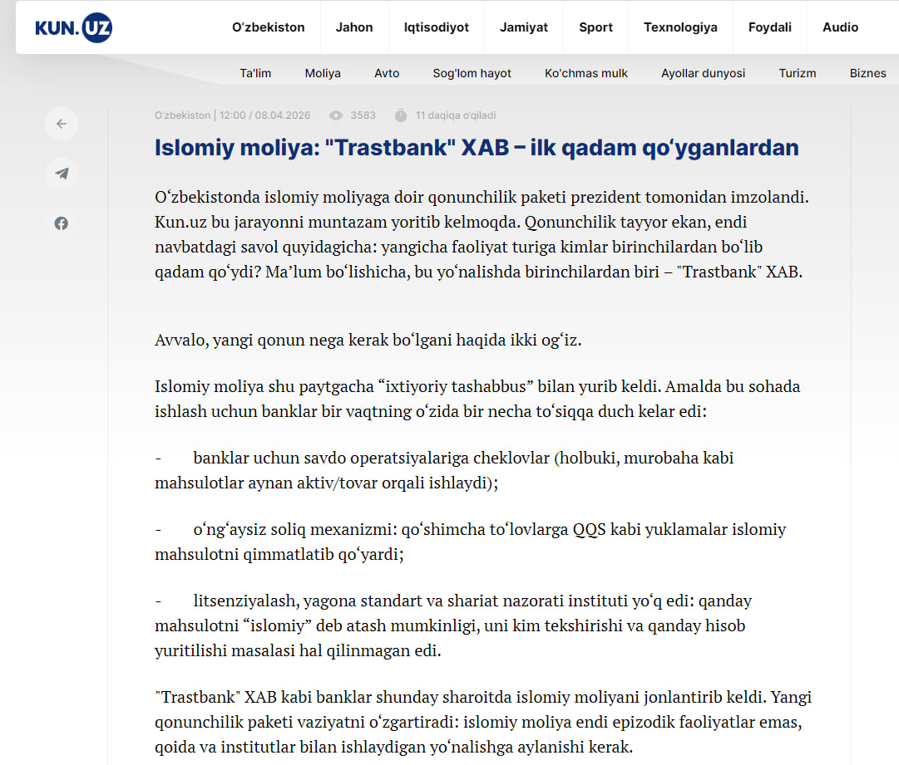Open the Sog'lom hayot subcategory
Image resolution: width=899 pixels, height=765 pixels.
pos(472,73)
